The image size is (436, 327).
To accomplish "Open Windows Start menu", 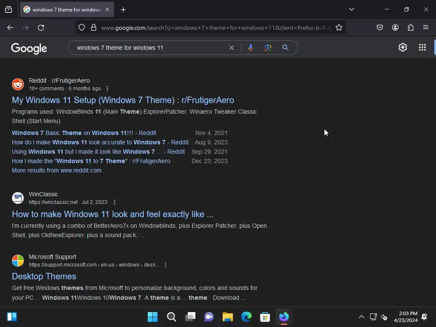I will point(152,317).
